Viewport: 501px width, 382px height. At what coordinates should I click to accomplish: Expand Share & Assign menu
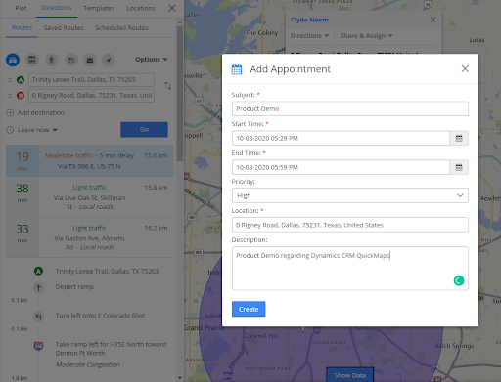(x=366, y=36)
